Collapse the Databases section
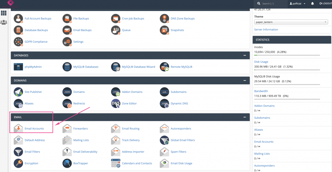 244,55
